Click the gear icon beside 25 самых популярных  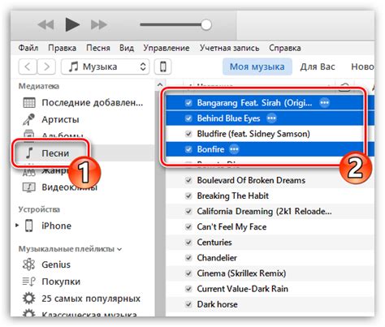coord(28,299)
